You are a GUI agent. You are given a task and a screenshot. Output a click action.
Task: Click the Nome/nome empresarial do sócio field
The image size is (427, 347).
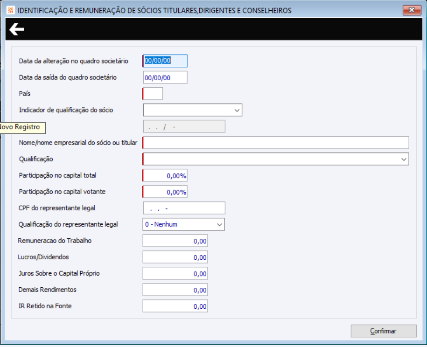(276, 143)
